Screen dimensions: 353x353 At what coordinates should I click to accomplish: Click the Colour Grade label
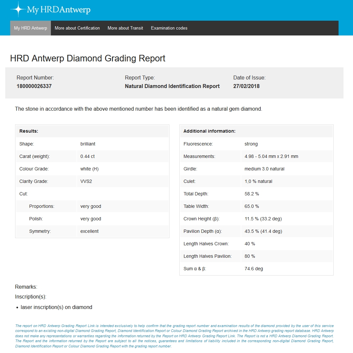coord(34,169)
